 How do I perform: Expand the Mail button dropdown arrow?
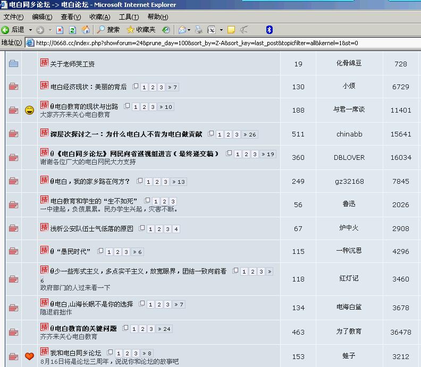click(x=189, y=30)
